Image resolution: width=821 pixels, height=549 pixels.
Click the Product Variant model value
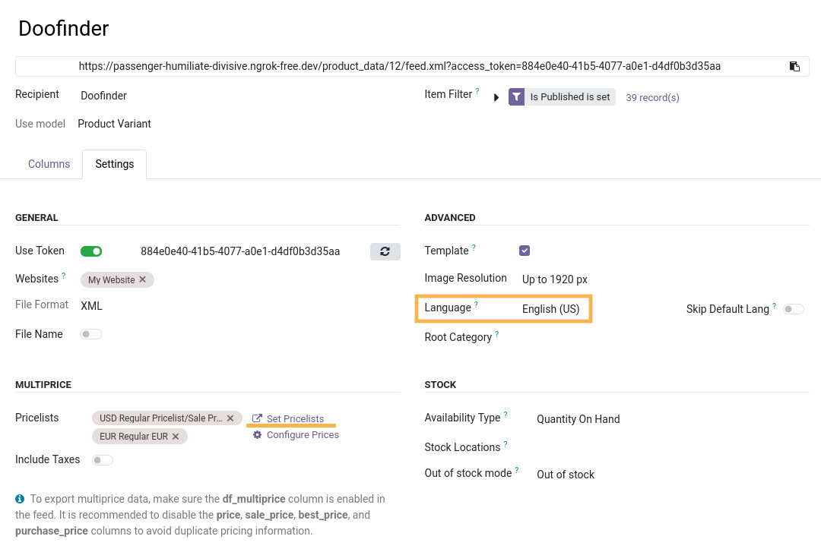point(114,124)
